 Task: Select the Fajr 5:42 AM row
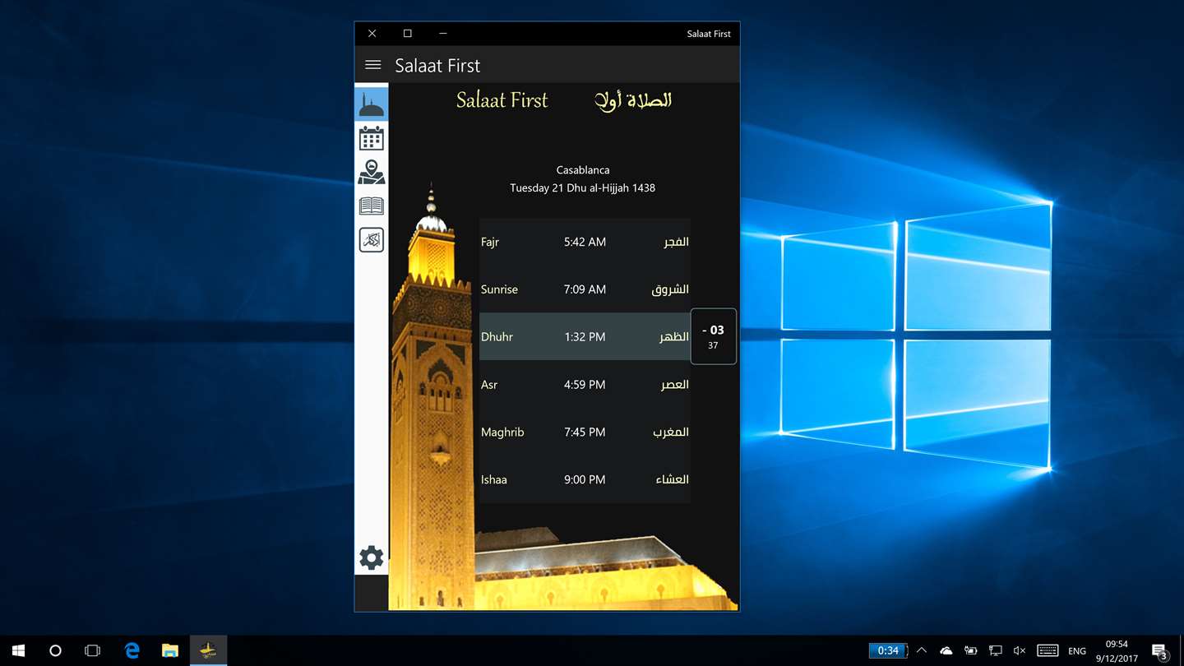(585, 242)
